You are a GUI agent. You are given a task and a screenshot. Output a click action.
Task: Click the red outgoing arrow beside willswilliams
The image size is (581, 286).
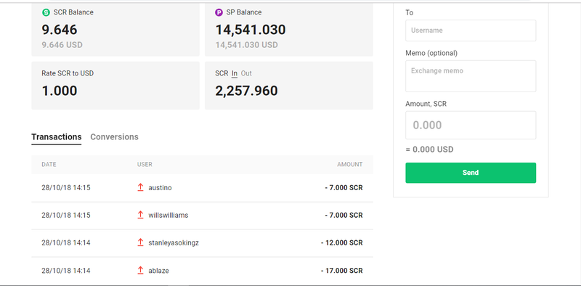(x=140, y=215)
